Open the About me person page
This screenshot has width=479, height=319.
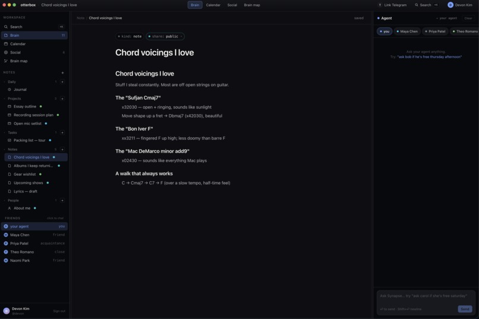[x=36, y=208]
